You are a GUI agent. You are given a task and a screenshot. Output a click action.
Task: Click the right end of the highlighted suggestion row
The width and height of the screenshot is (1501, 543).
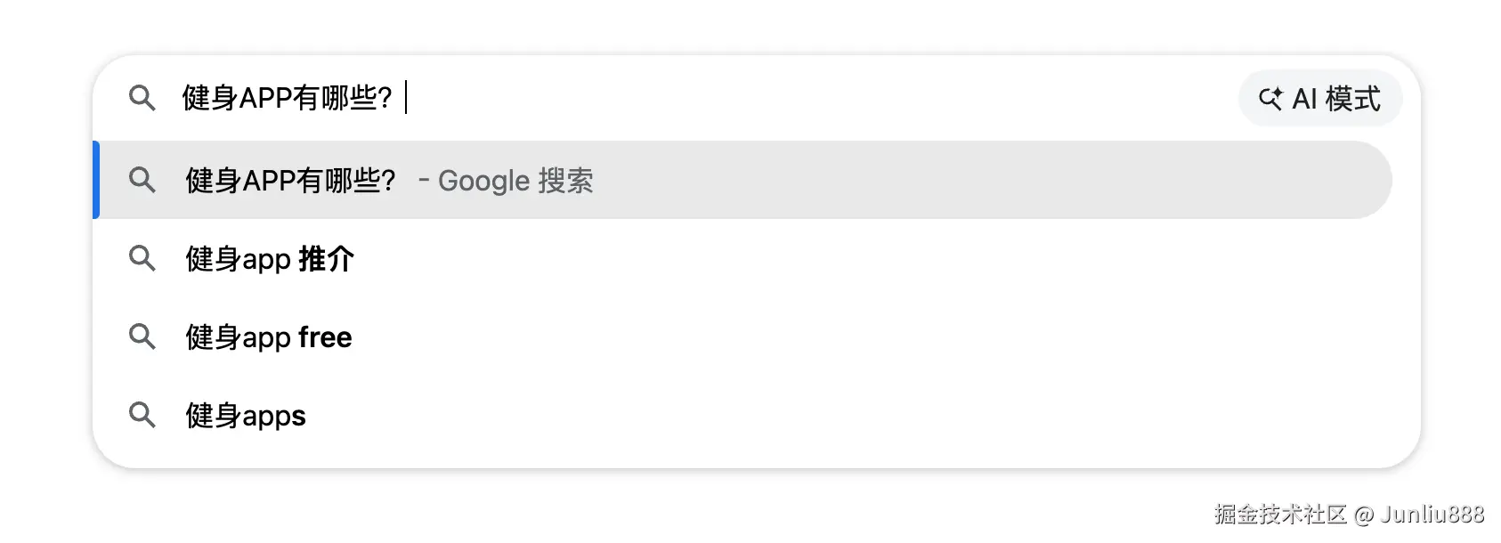pyautogui.click(x=1335, y=180)
